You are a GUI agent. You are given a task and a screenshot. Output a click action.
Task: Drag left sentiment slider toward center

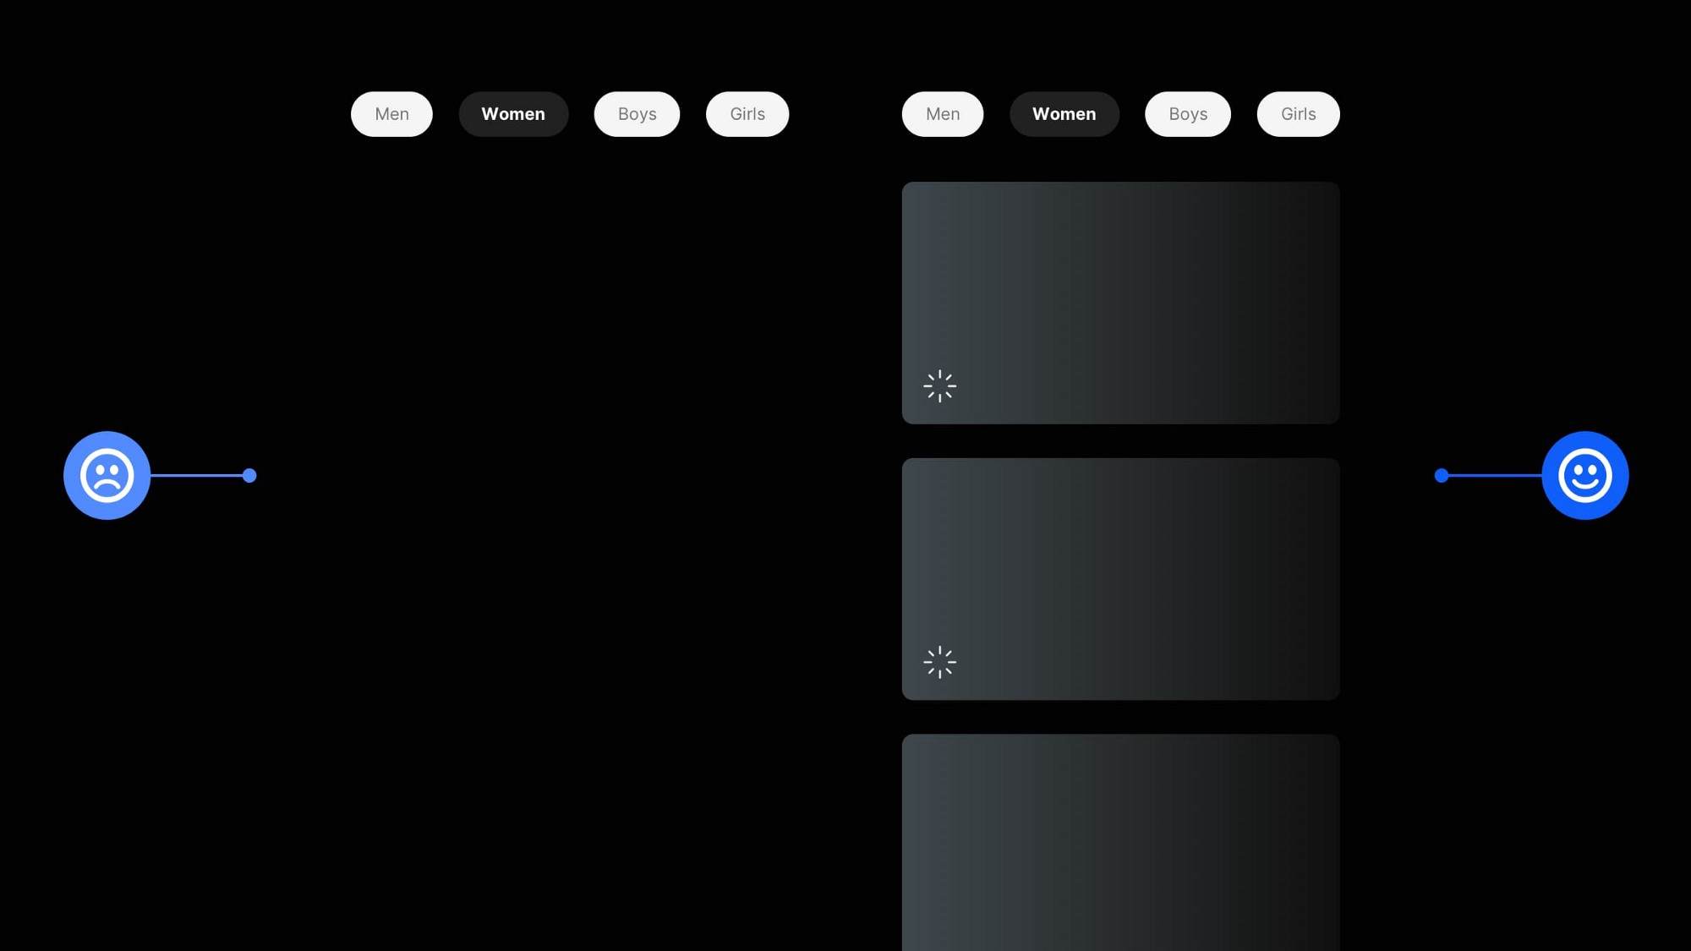(x=249, y=475)
